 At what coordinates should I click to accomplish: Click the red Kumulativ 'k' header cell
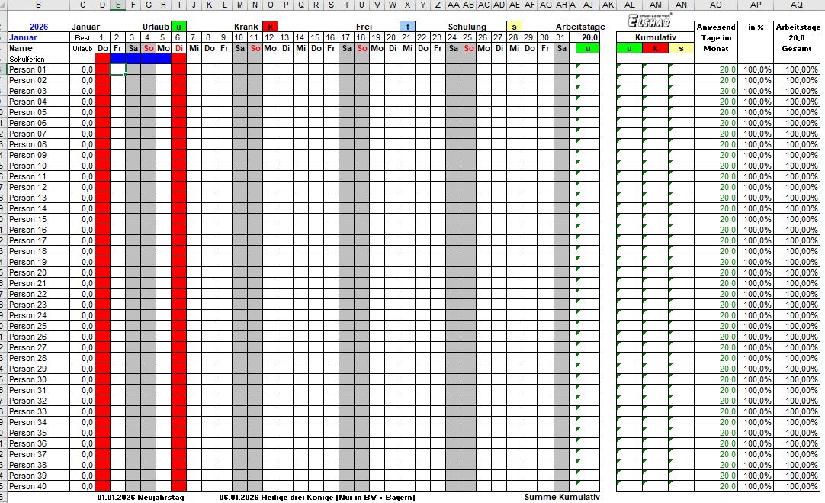click(655, 48)
